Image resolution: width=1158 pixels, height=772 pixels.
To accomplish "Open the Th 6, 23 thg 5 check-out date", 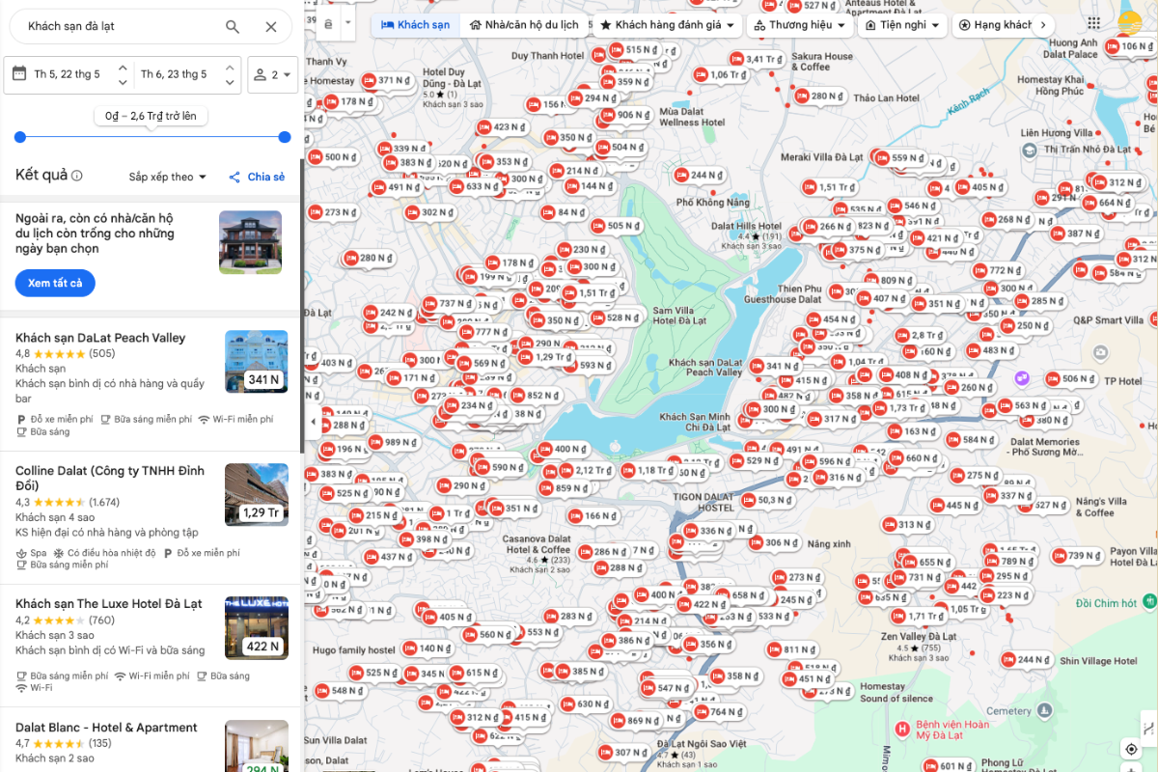I will [174, 74].
